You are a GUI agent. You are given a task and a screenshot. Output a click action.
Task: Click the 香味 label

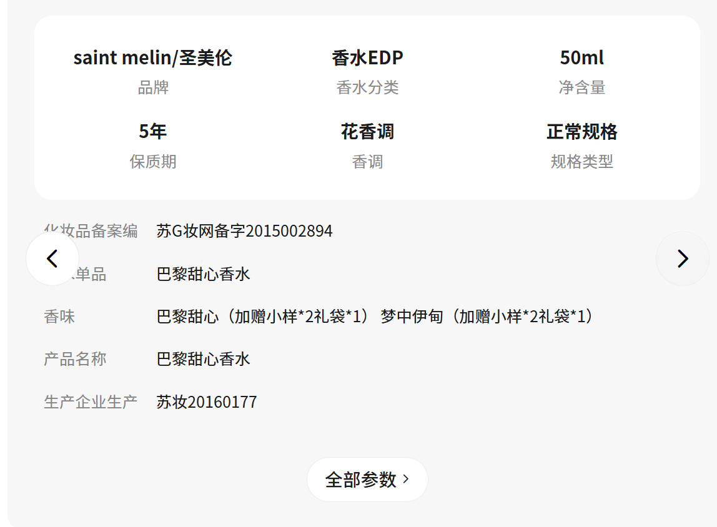[x=59, y=317]
